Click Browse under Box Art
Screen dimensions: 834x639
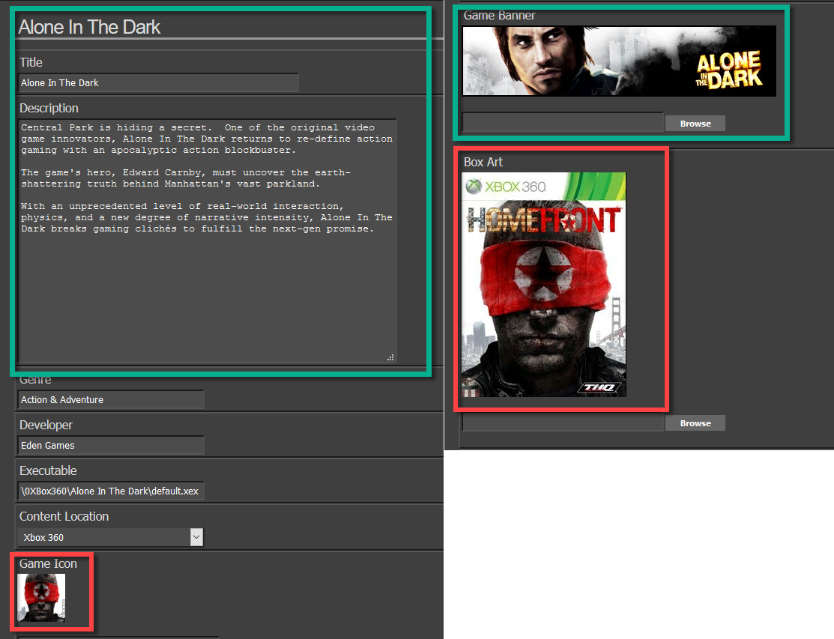point(695,423)
